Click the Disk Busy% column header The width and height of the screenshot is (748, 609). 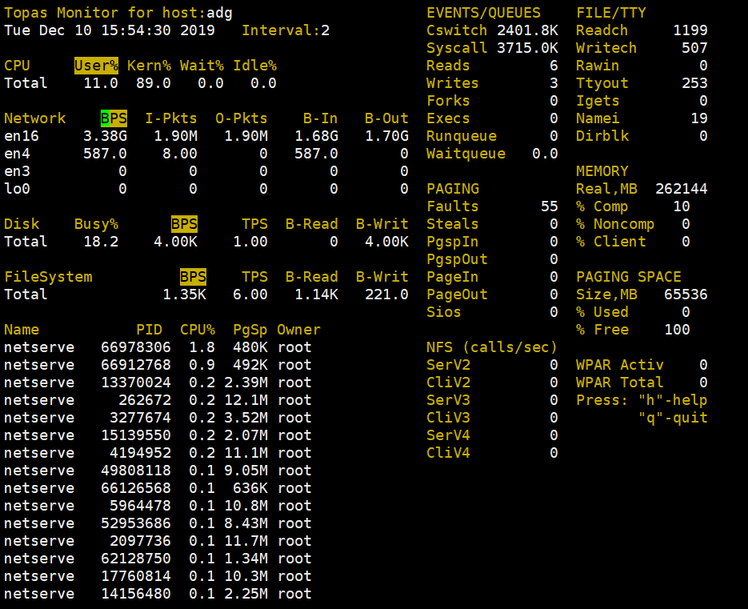point(96,224)
